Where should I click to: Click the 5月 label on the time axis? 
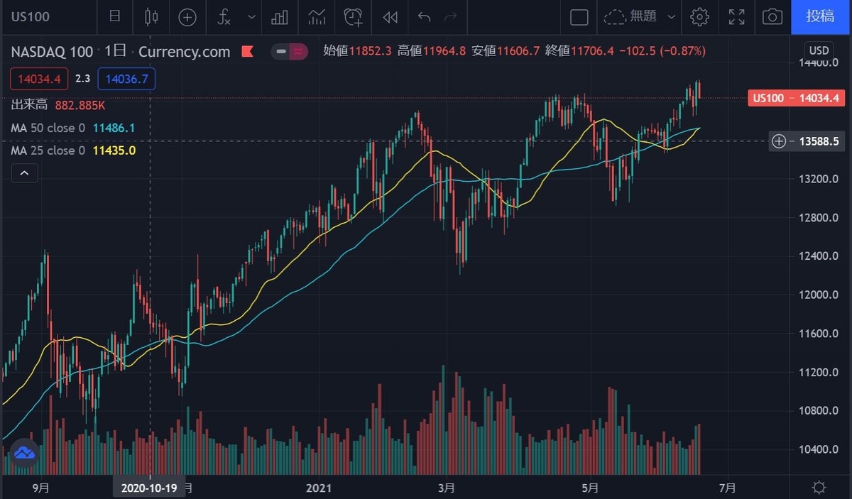point(589,488)
